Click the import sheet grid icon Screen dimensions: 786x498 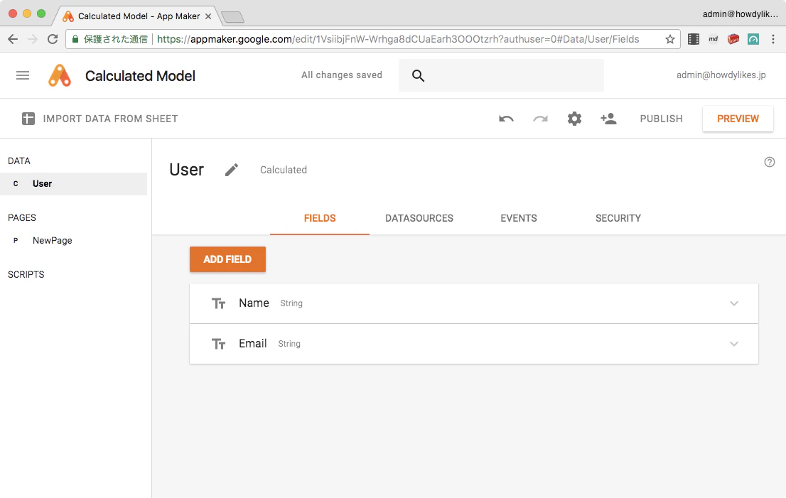coord(28,119)
